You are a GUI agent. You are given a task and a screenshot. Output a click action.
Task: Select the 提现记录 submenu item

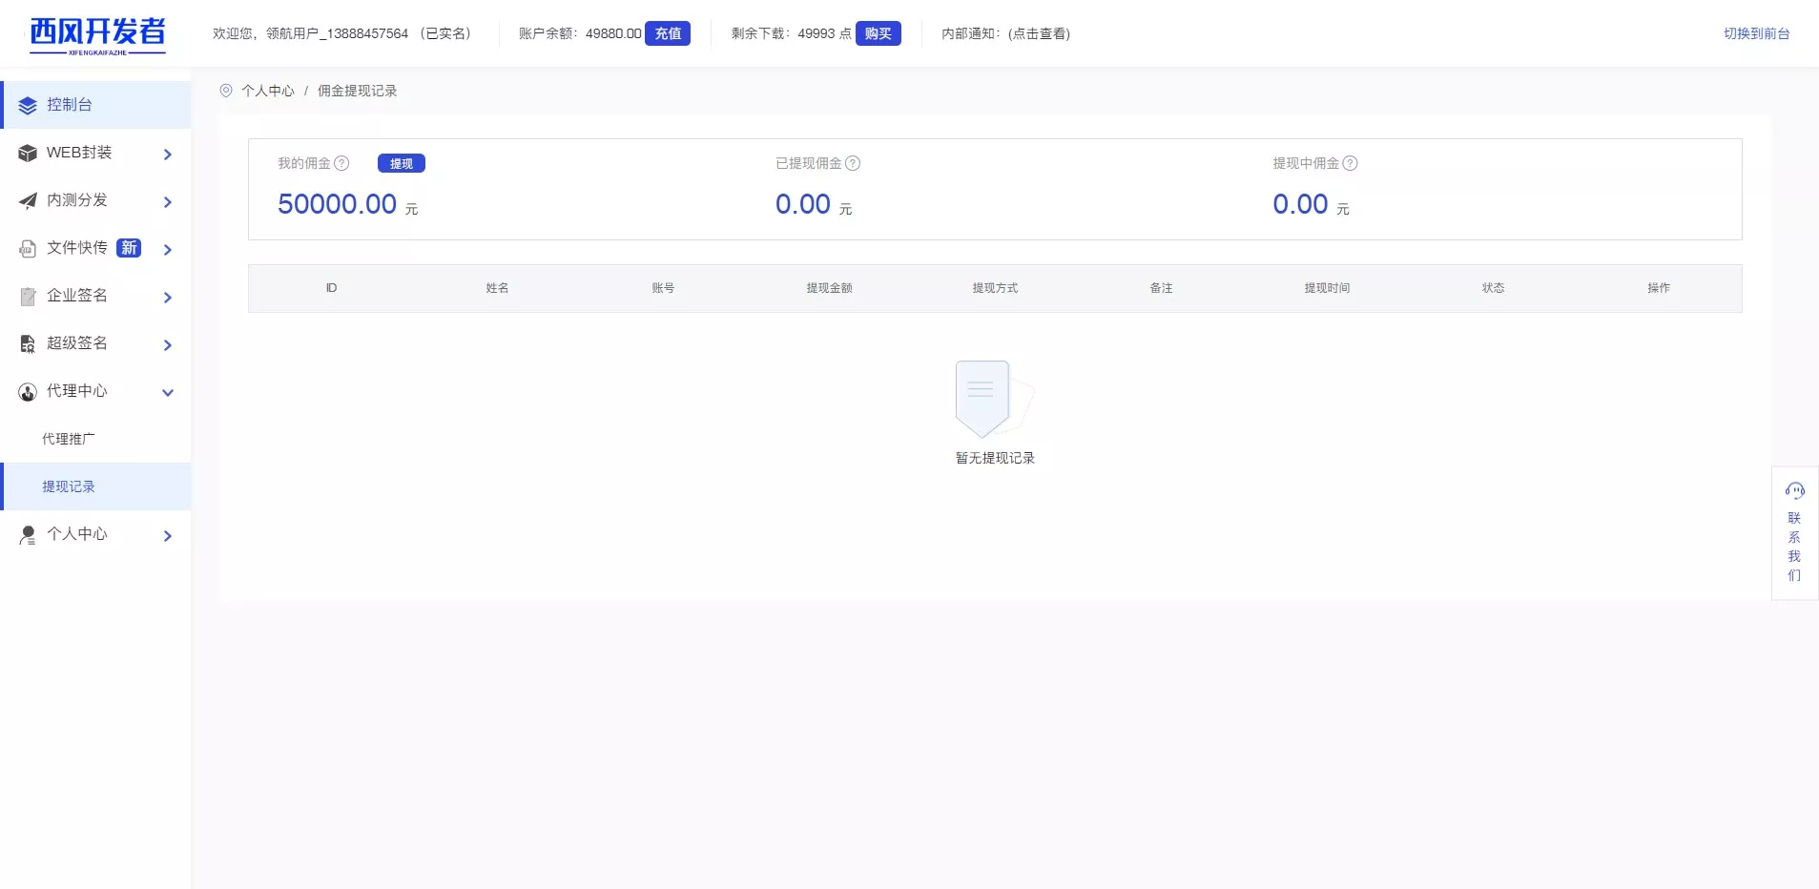[x=69, y=486]
